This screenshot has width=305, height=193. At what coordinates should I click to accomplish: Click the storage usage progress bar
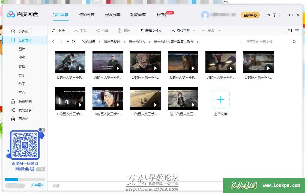(25, 180)
